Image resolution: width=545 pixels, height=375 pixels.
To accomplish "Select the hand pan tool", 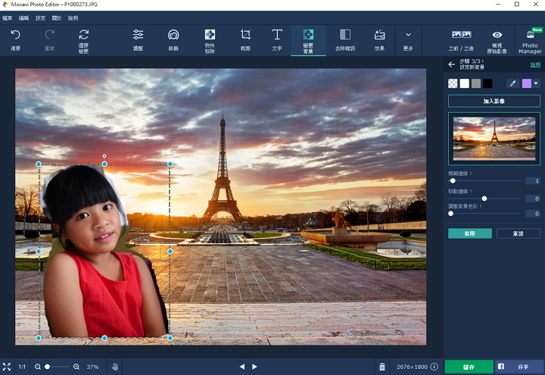I will click(x=115, y=367).
